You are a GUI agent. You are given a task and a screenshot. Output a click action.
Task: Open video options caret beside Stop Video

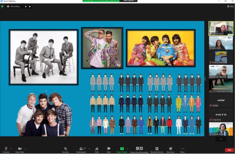(25, 149)
